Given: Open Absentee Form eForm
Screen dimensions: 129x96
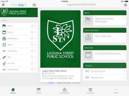Looking at the screenshot, I should (x=105, y=78).
